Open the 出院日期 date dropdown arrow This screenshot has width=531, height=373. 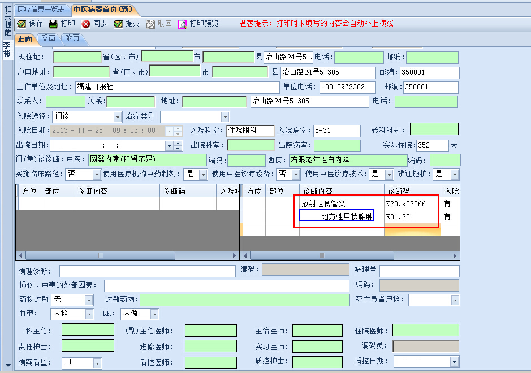[169, 146]
